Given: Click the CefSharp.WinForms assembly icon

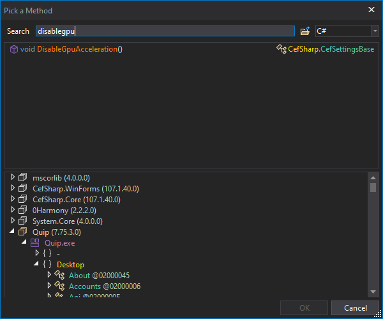Looking at the screenshot, I should [23, 188].
